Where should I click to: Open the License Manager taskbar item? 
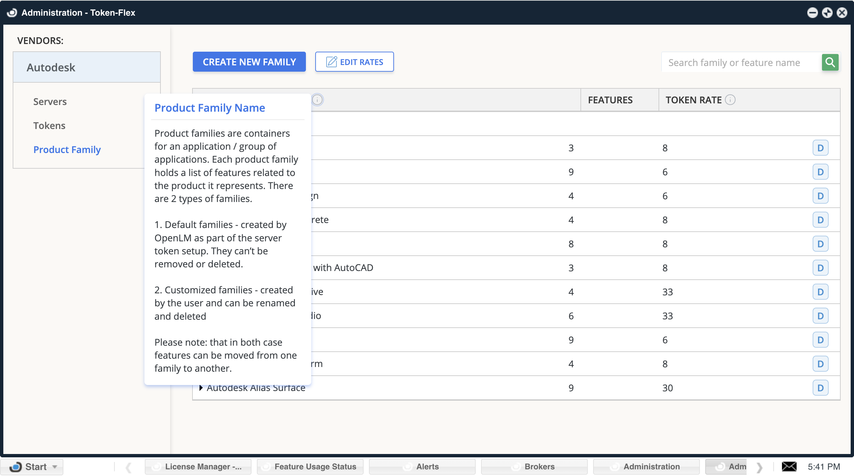tap(198, 466)
